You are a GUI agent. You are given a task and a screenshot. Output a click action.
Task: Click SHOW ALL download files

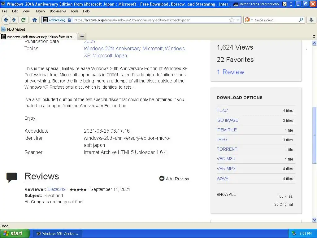pyautogui.click(x=226, y=195)
